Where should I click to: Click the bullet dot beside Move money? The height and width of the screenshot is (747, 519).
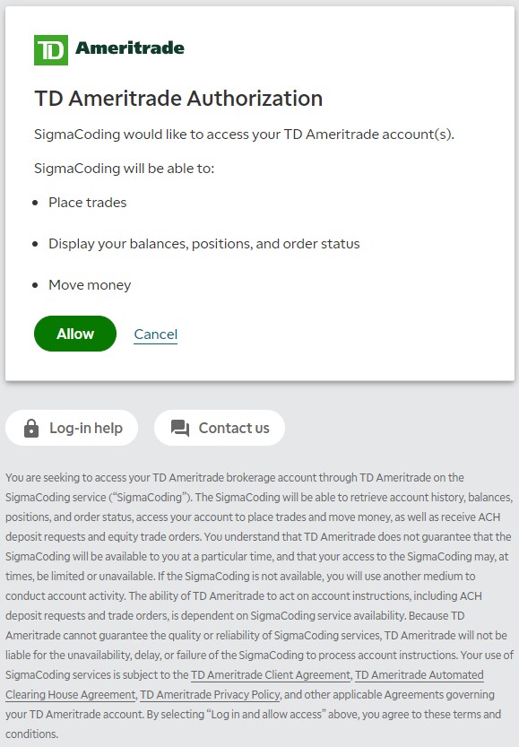click(x=35, y=285)
